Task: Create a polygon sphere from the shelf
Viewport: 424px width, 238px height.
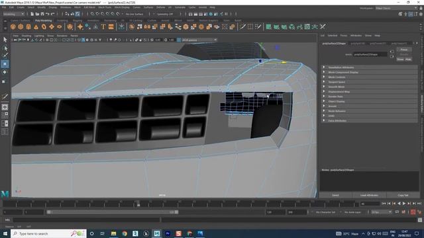Action: (13, 26)
